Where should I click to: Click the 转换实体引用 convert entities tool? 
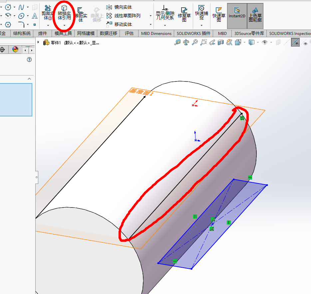coord(64,13)
